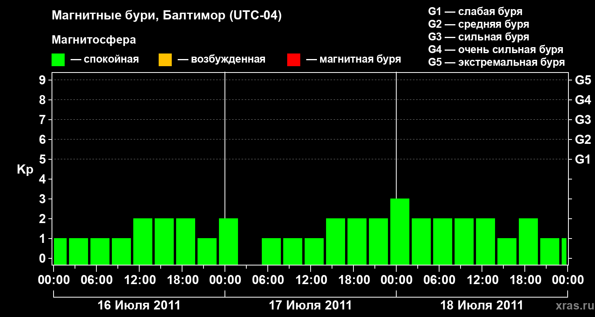Click the G3 label on the right axis

583,120
